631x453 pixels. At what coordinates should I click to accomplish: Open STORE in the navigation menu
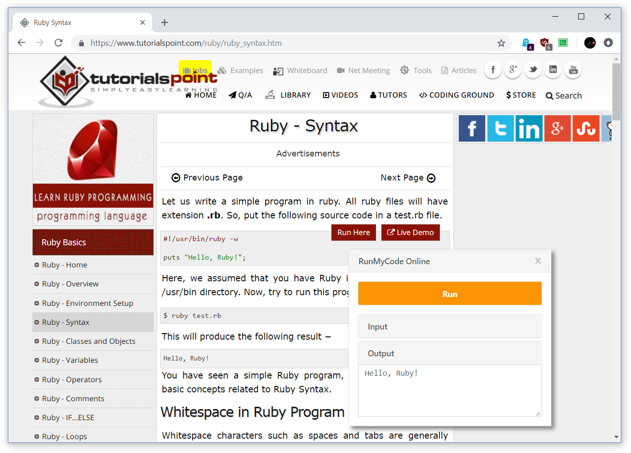point(521,95)
